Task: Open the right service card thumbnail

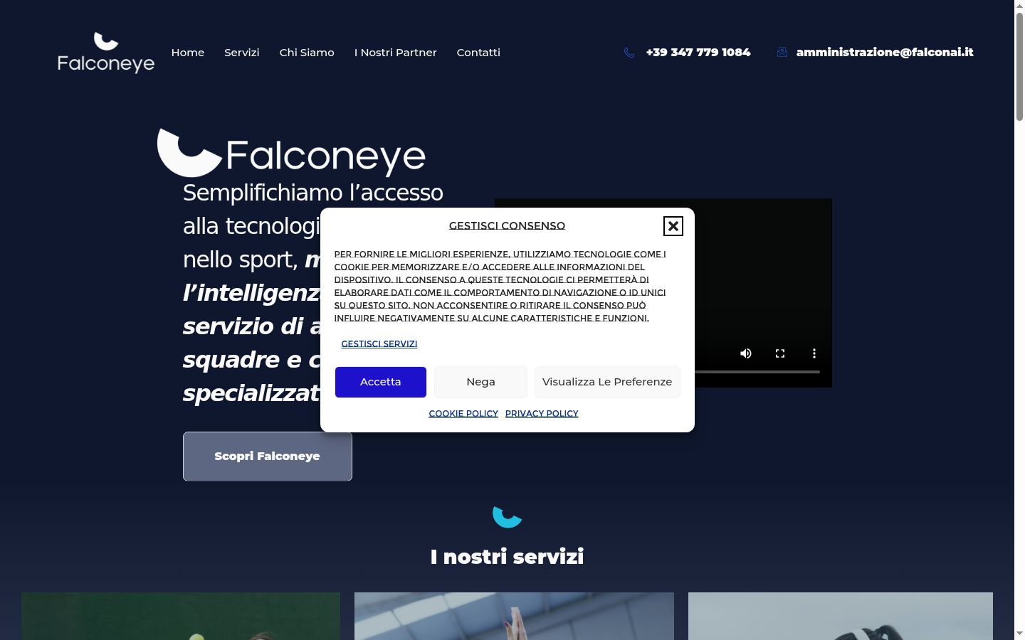Action: point(841,616)
